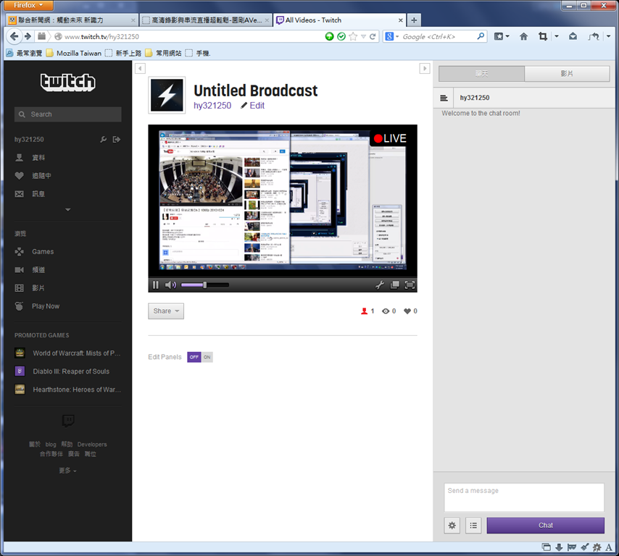
Task: Collapse the left sidebar with the left arrow
Action: (140, 68)
